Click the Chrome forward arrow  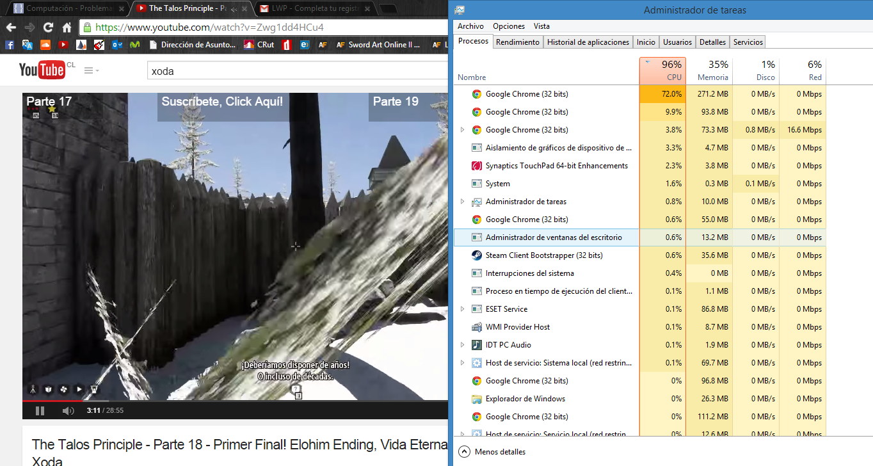click(x=29, y=28)
